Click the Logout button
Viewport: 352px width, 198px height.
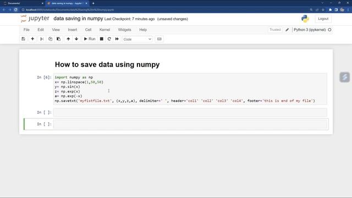coord(323,19)
